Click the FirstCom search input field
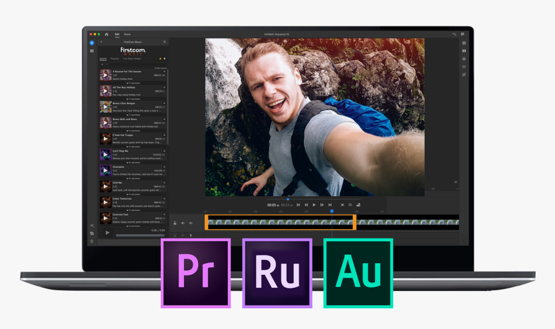The width and height of the screenshot is (555, 329). point(136,65)
